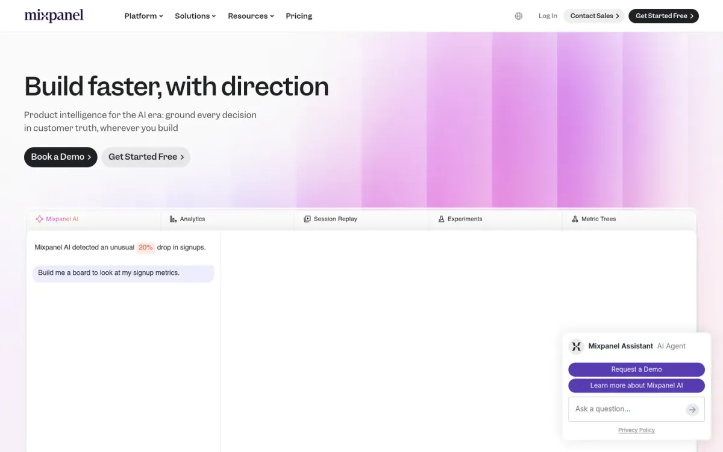Click Request a Demo in the assistant
Image resolution: width=723 pixels, height=452 pixels.
click(x=636, y=369)
